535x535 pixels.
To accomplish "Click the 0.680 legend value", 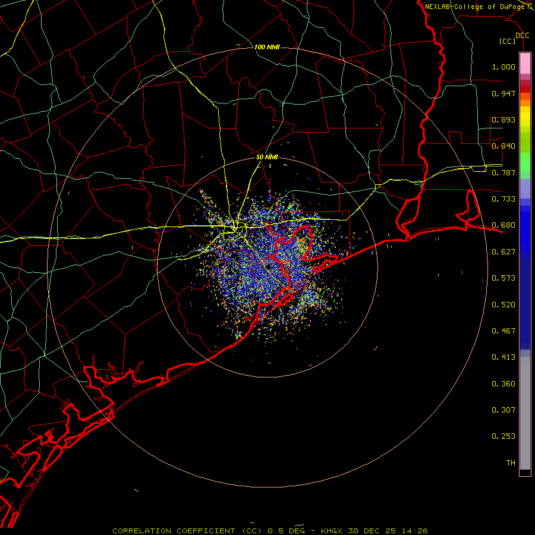I will (x=503, y=225).
